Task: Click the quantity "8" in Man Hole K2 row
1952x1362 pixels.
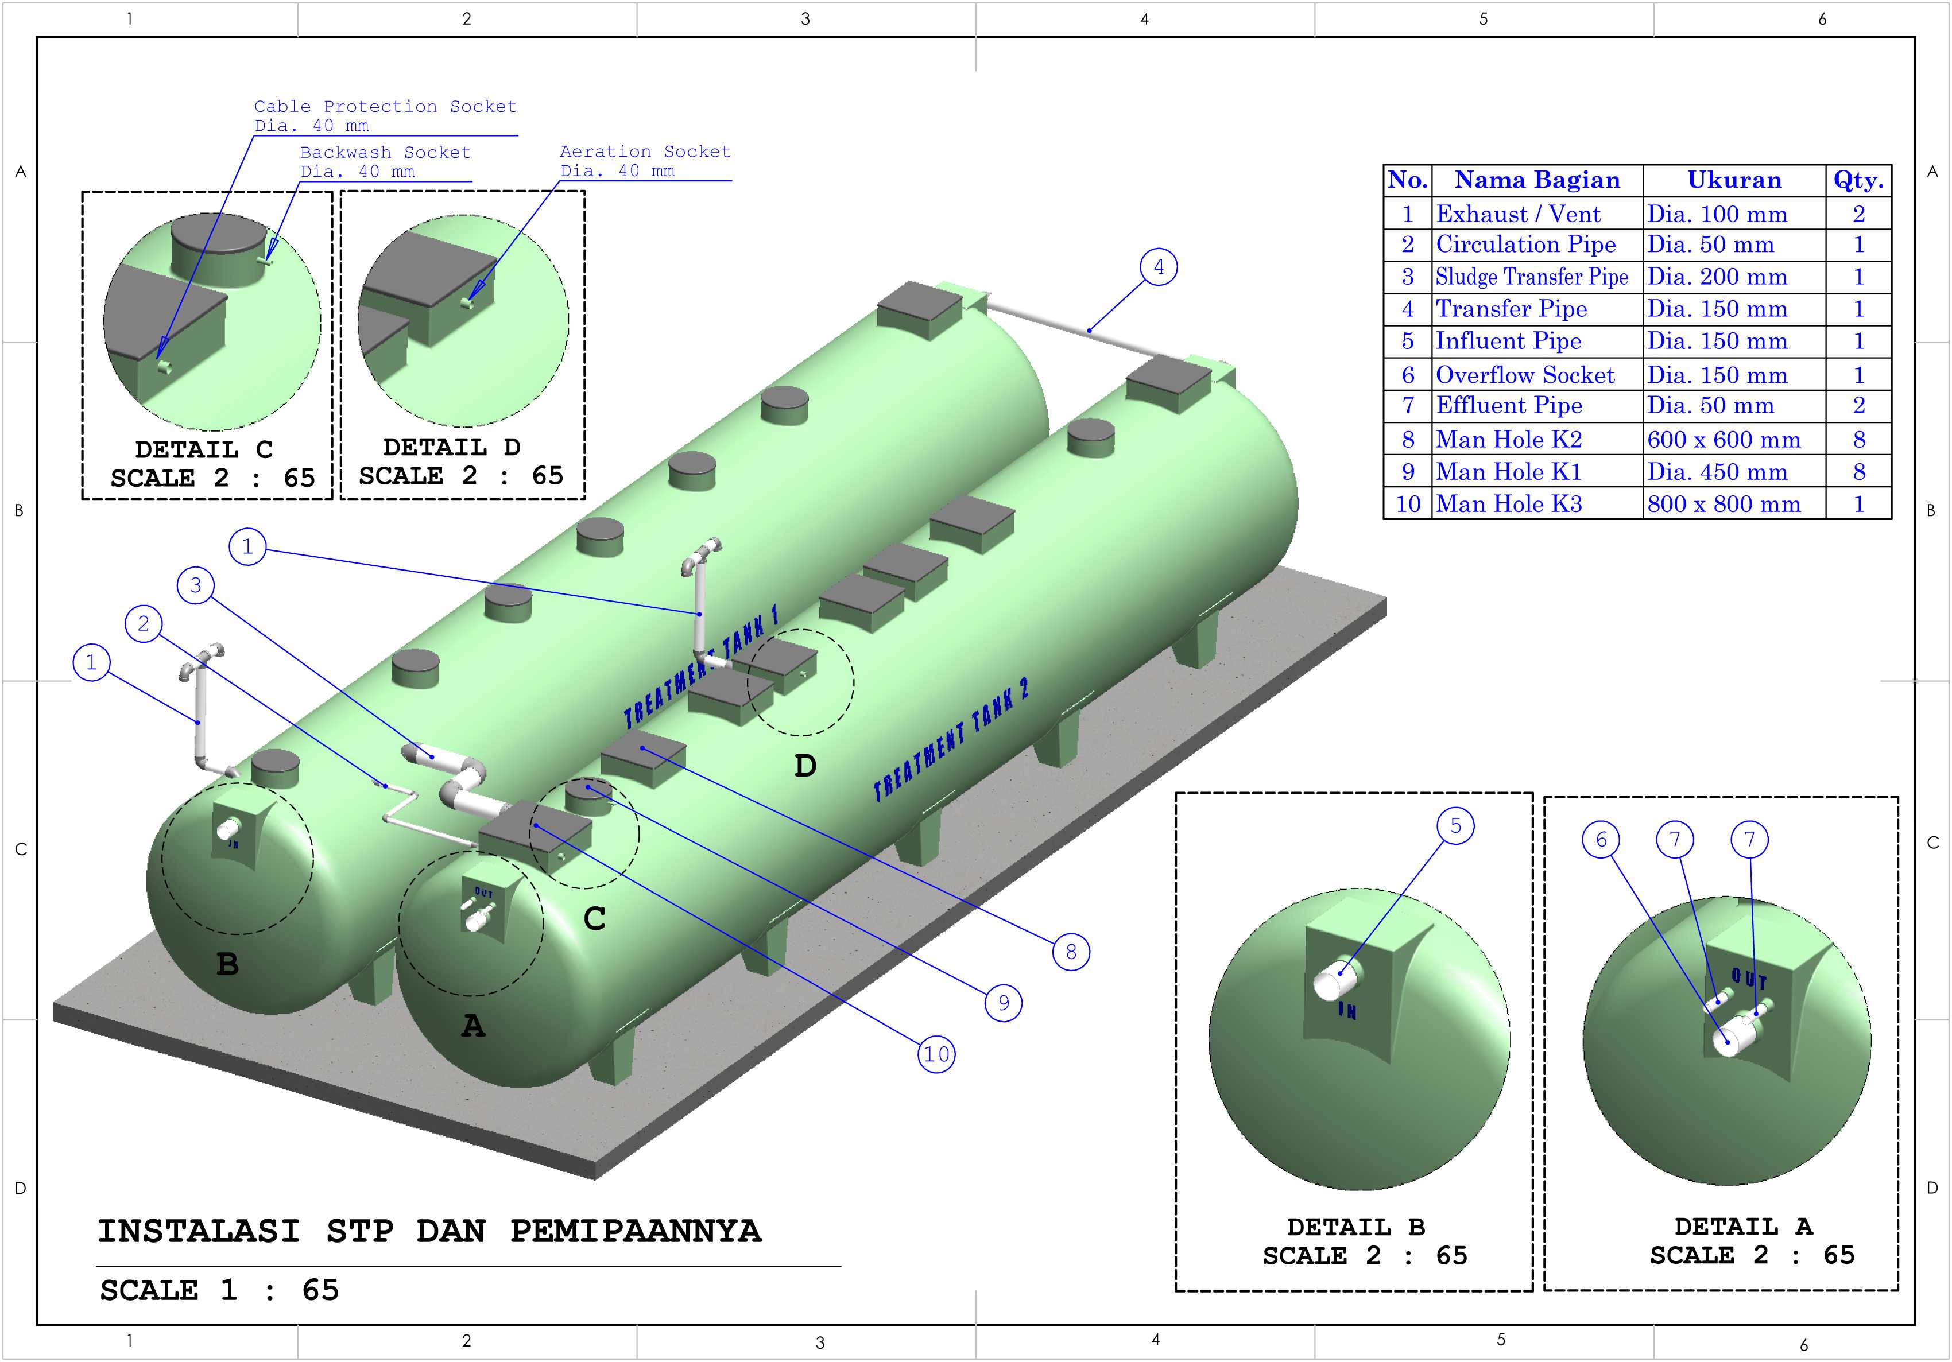Action: coord(1860,440)
